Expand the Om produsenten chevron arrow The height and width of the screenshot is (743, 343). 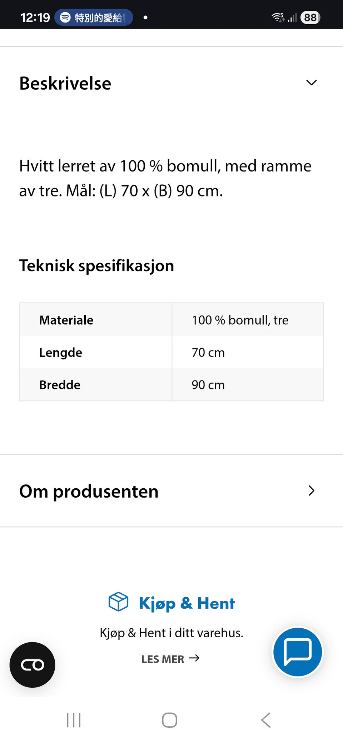pos(312,490)
